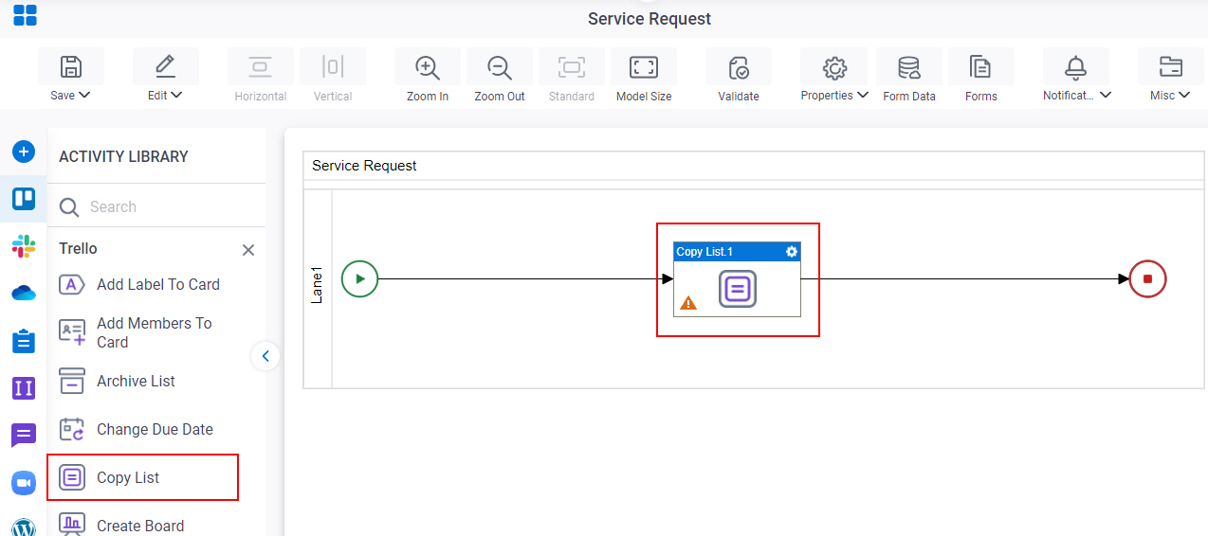
Task: Click the Zoom Out magnifier
Action: click(x=500, y=67)
